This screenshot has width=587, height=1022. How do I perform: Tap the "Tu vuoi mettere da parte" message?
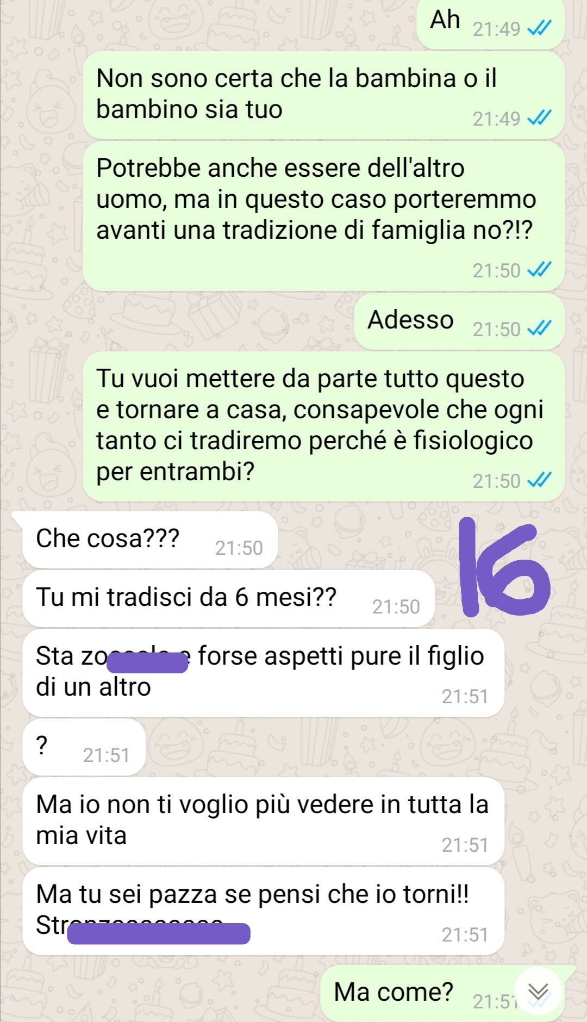tap(323, 426)
